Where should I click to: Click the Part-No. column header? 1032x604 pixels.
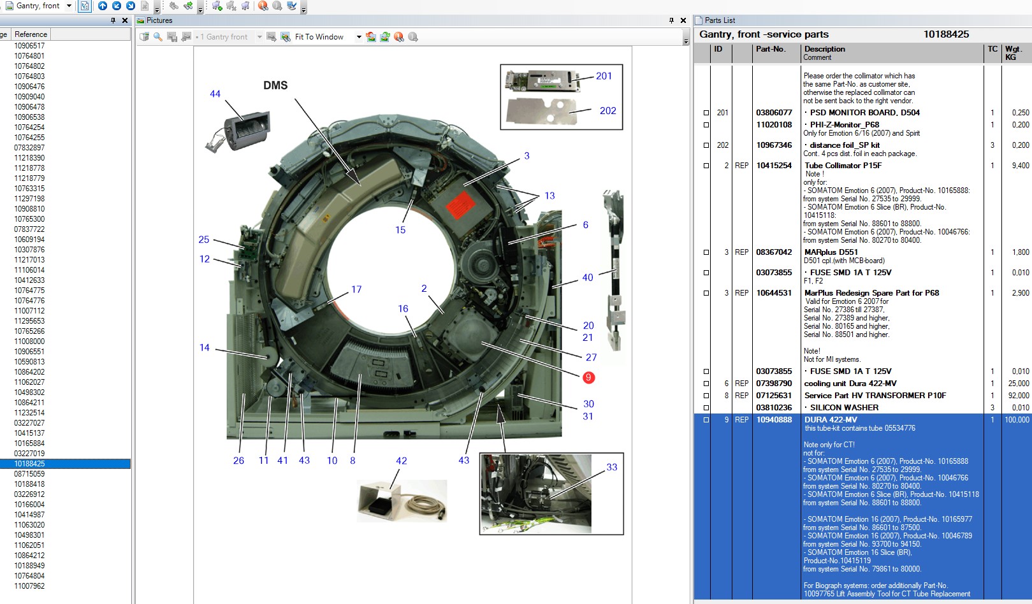[x=771, y=49]
